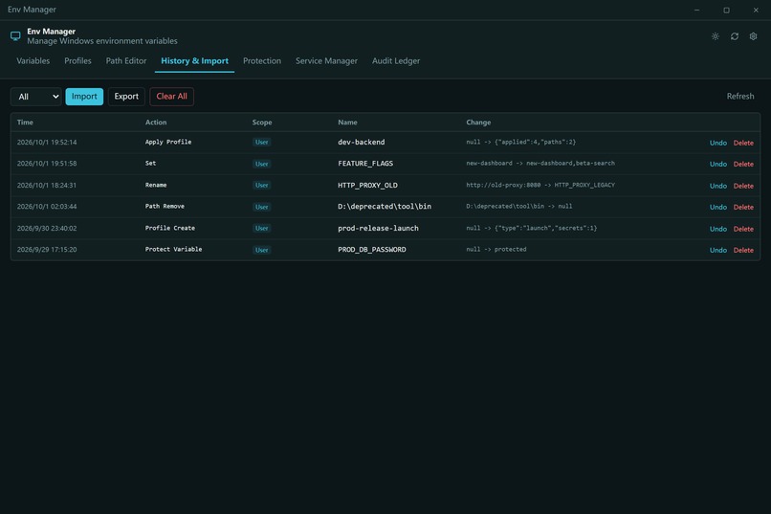Delete the HTTP_PROXY_OLD history entry
This screenshot has height=514, width=771.
pos(743,186)
